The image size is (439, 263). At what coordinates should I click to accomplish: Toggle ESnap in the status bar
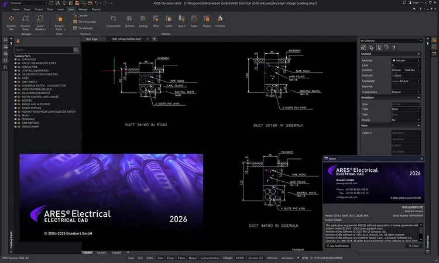[x=170, y=258]
